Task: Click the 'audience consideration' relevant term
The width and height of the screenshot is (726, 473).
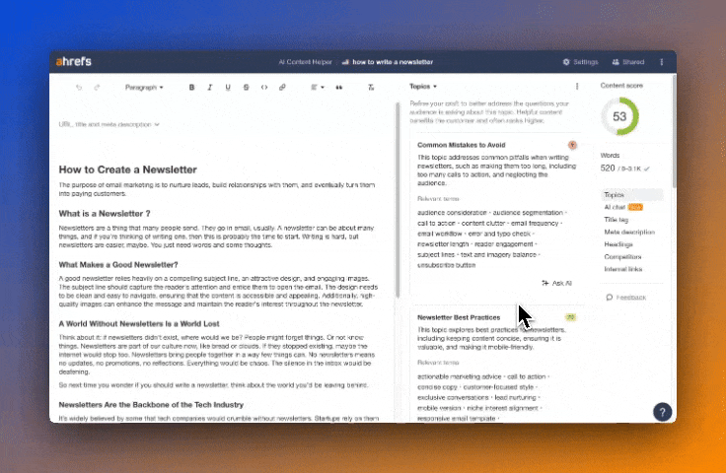Action: (452, 213)
